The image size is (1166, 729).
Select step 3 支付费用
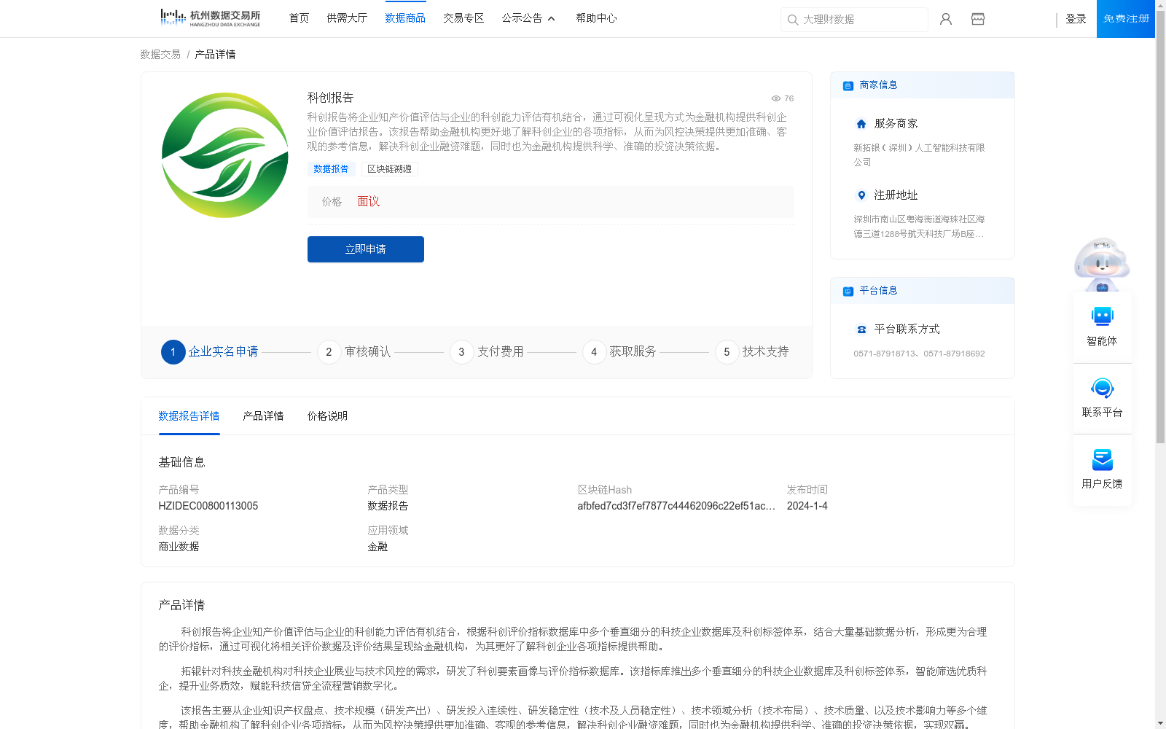pos(487,352)
